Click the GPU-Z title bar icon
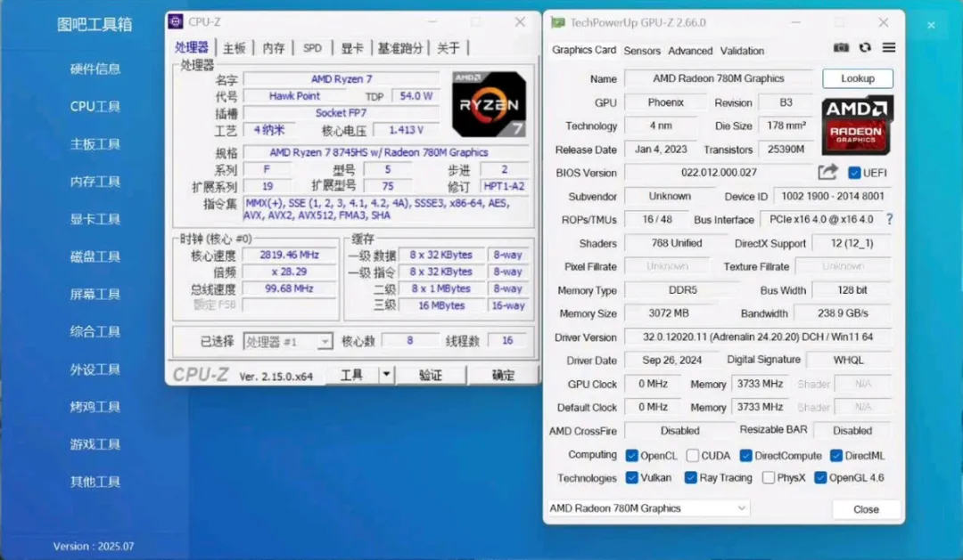Viewport: 963px width, 560px height. click(557, 22)
